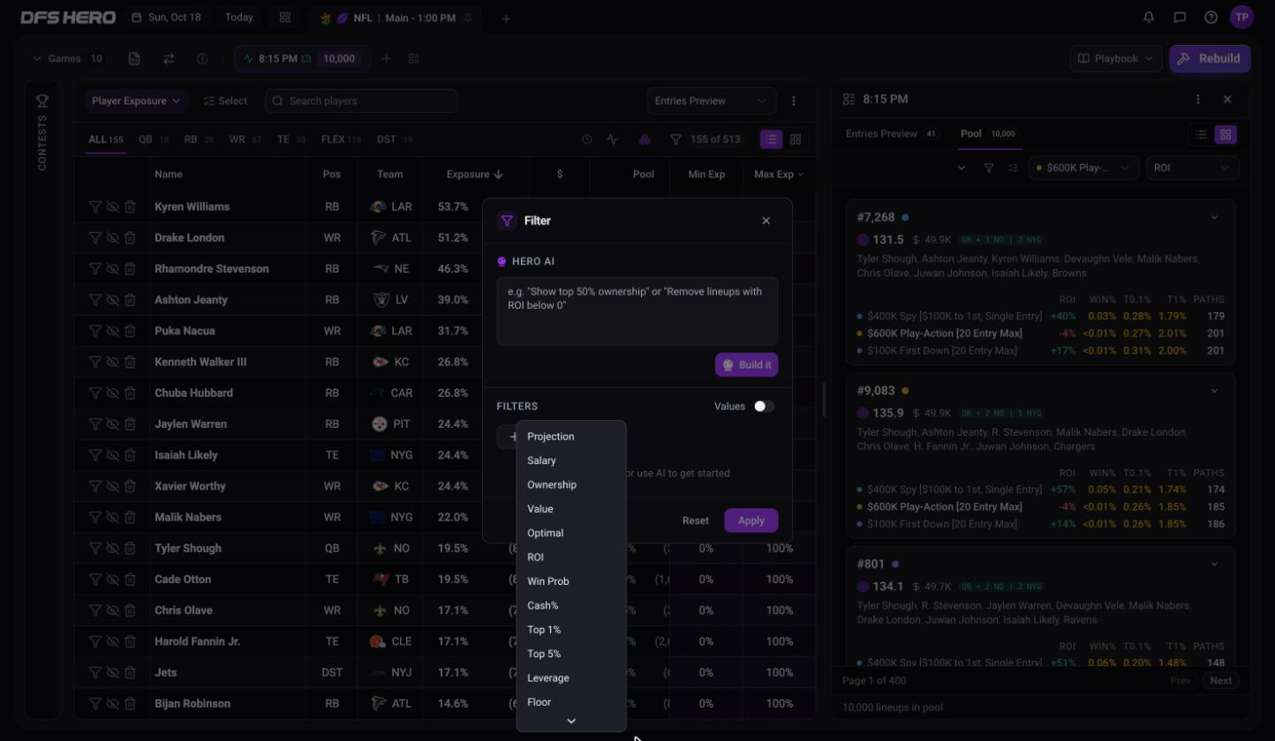Close the Filter dialog
The image size is (1275, 741).
(x=766, y=221)
